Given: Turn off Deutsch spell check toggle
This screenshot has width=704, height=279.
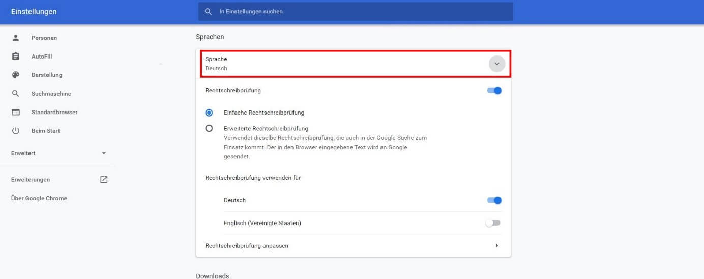Looking at the screenshot, I should 494,200.
